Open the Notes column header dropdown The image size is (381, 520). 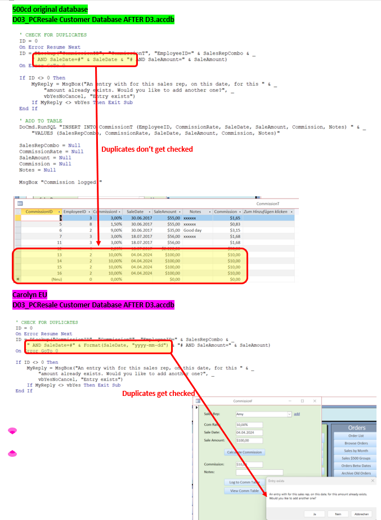click(x=209, y=211)
